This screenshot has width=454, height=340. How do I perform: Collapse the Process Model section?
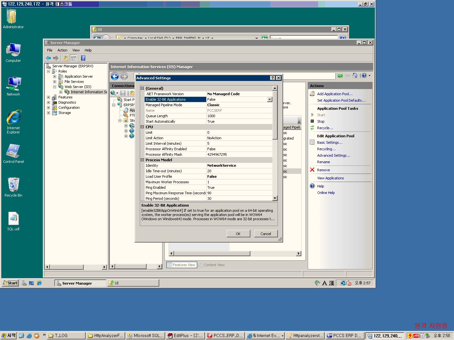pyautogui.click(x=142, y=160)
